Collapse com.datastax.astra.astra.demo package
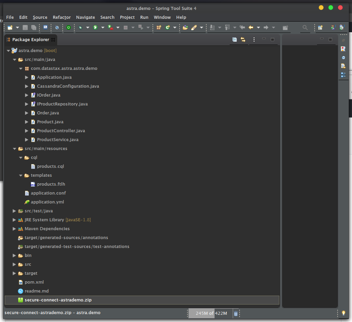This screenshot has width=352, height=322. pyautogui.click(x=21, y=69)
